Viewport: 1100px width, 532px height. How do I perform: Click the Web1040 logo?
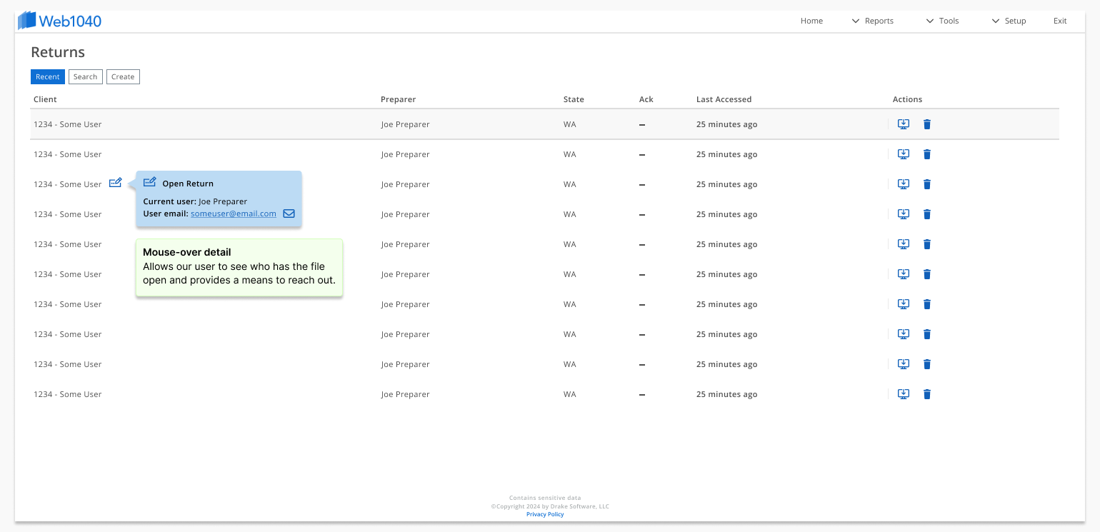(59, 21)
